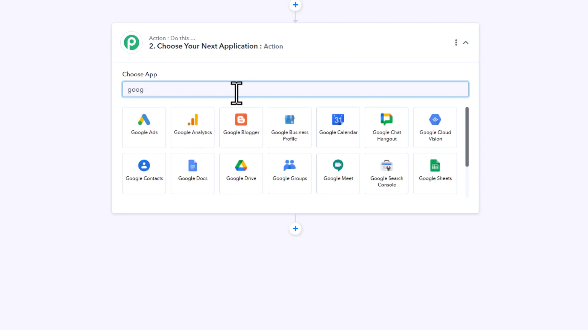588x330 pixels.
Task: Add a new step below the action
Action: click(295, 228)
